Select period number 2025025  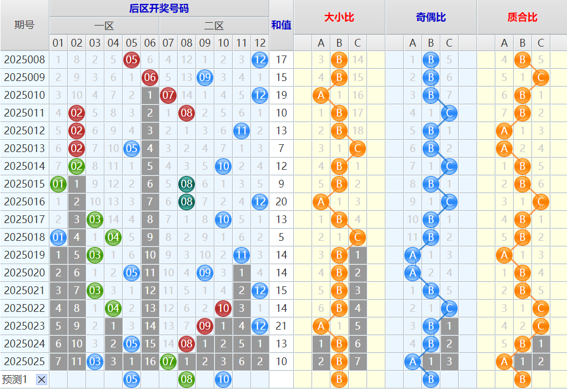point(24,362)
